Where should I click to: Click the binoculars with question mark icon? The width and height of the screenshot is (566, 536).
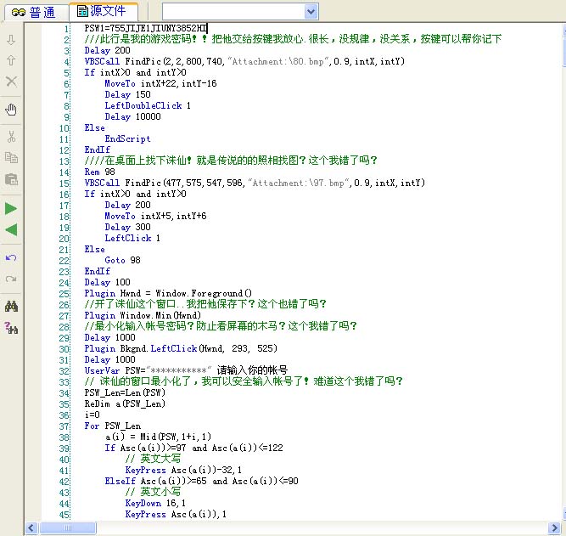[11, 328]
